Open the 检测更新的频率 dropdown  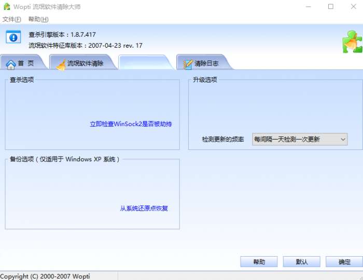(300, 139)
